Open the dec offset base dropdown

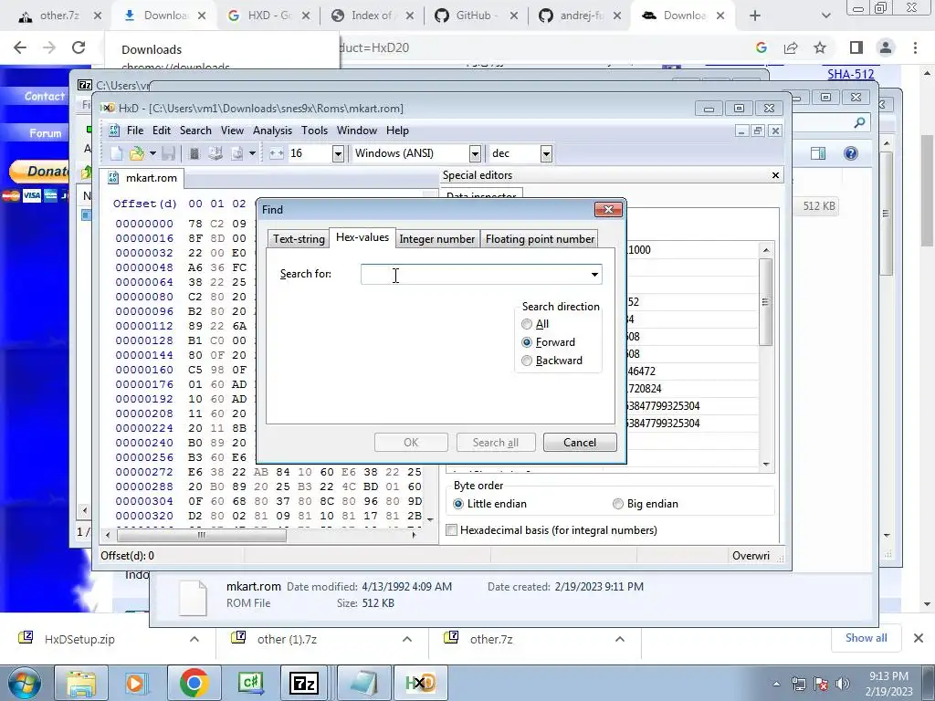(546, 153)
